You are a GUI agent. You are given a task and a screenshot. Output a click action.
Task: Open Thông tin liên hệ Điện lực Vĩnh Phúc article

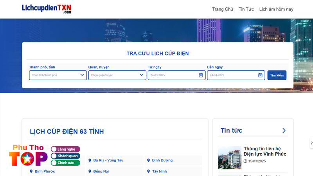click(265, 151)
